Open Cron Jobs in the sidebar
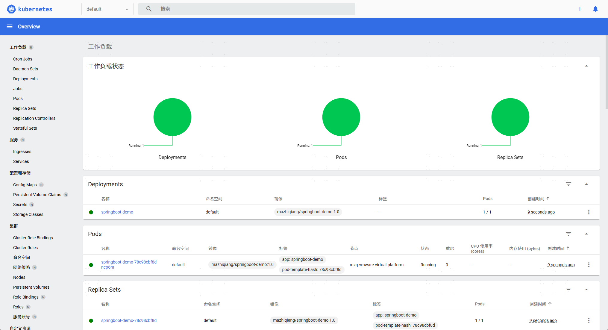The height and width of the screenshot is (330, 608). tap(23, 59)
